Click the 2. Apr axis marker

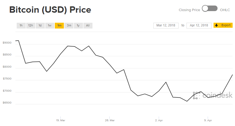159,120
